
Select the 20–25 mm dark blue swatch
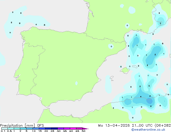(x=48, y=128)
